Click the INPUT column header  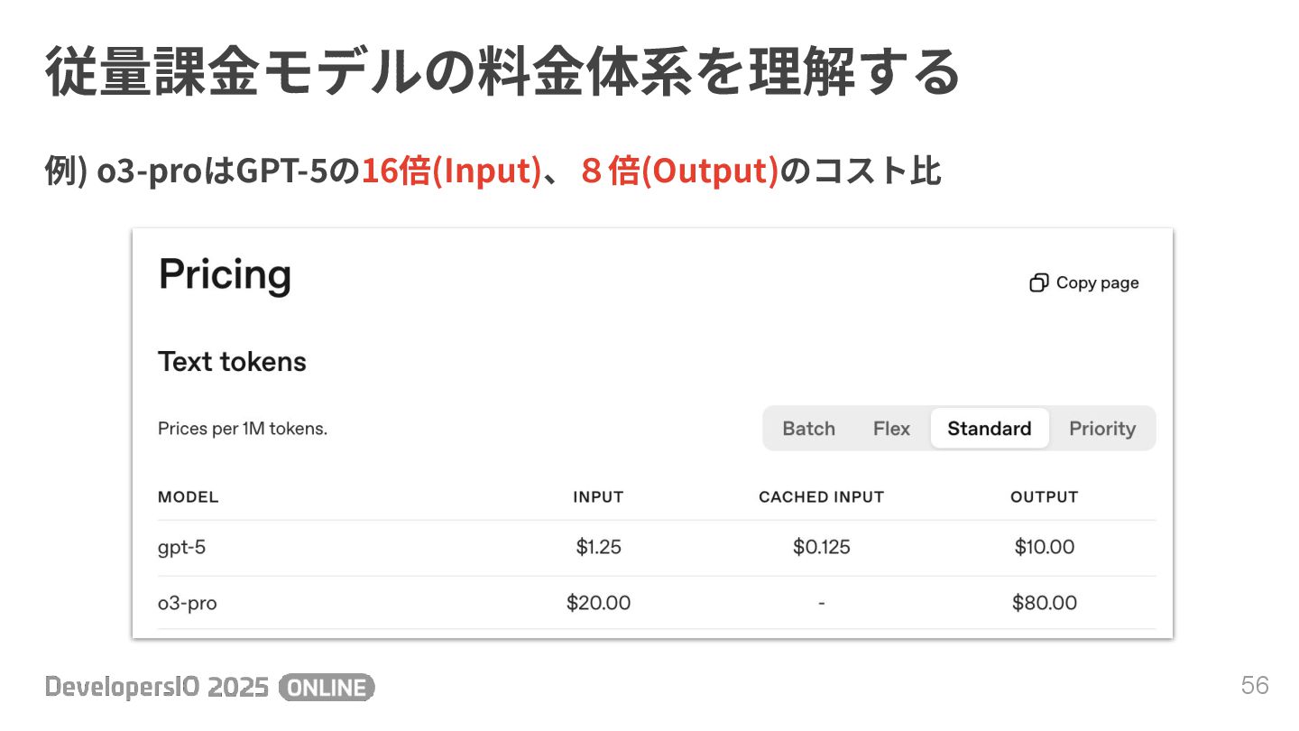598,497
